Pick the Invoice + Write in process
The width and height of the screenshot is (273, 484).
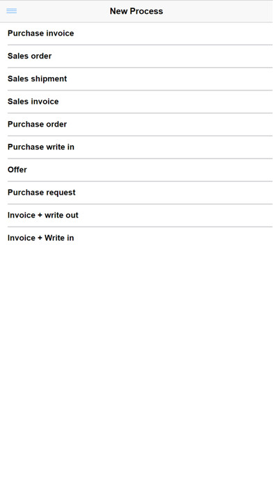pyautogui.click(x=136, y=238)
